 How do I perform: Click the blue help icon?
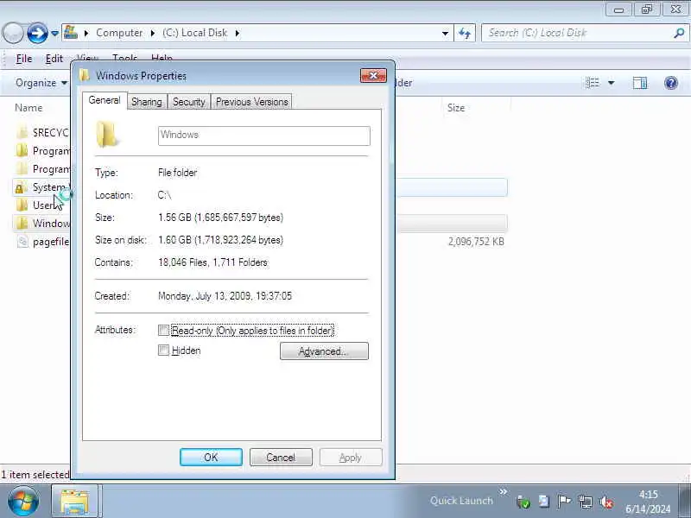click(x=671, y=83)
